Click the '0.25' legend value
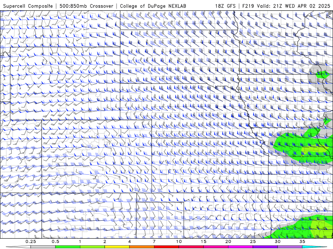Viewport: 333px width, 249px height. pyautogui.click(x=30, y=242)
